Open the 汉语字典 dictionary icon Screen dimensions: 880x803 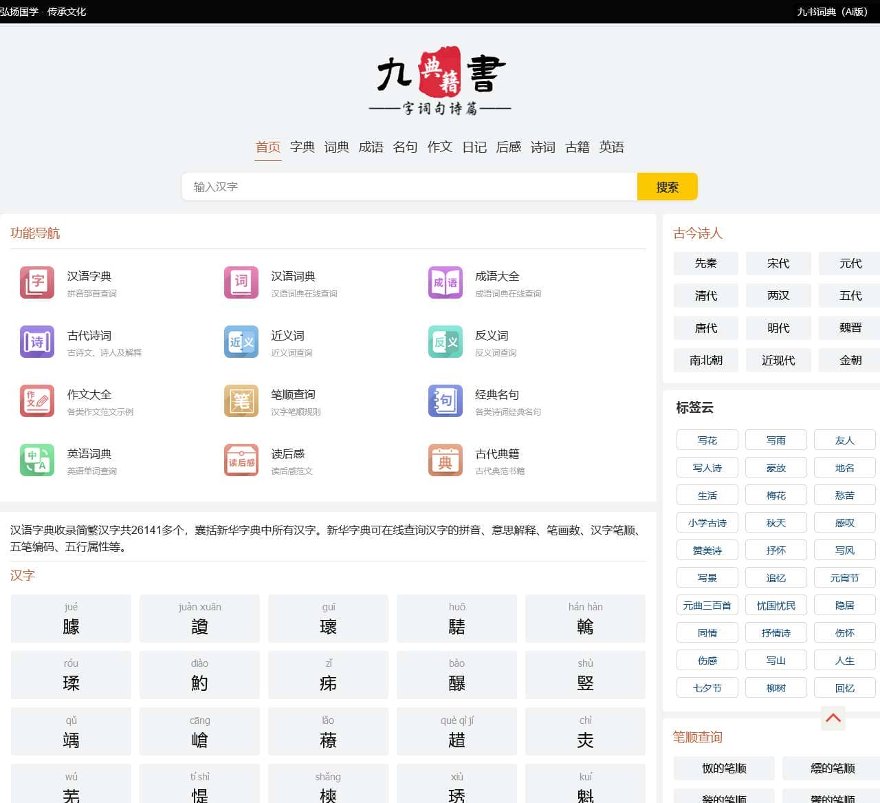click(36, 282)
